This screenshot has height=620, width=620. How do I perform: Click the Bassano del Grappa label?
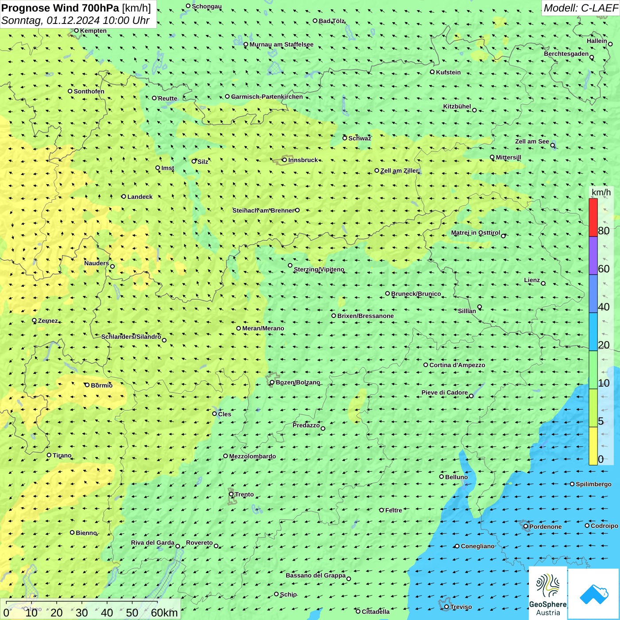coord(316,575)
